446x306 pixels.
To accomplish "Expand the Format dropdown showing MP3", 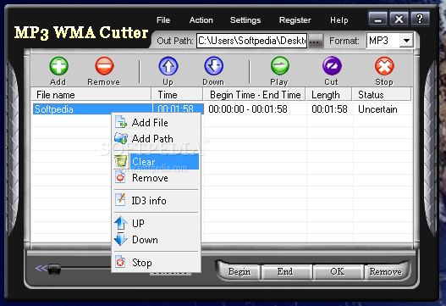I will 406,41.
